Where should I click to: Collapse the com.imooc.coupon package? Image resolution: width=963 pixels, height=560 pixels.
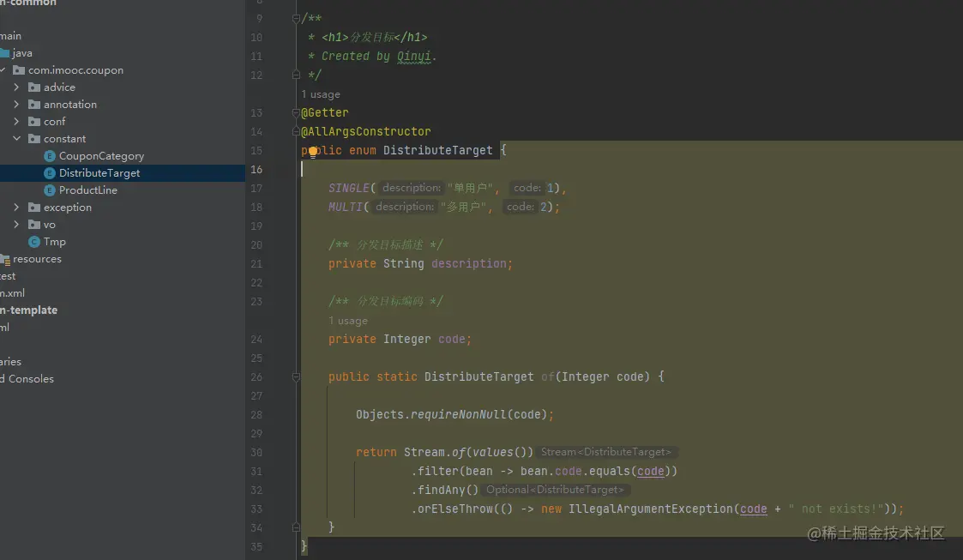click(3, 70)
